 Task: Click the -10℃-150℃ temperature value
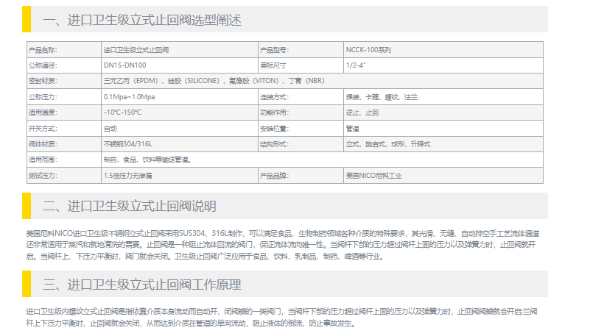[123, 112]
